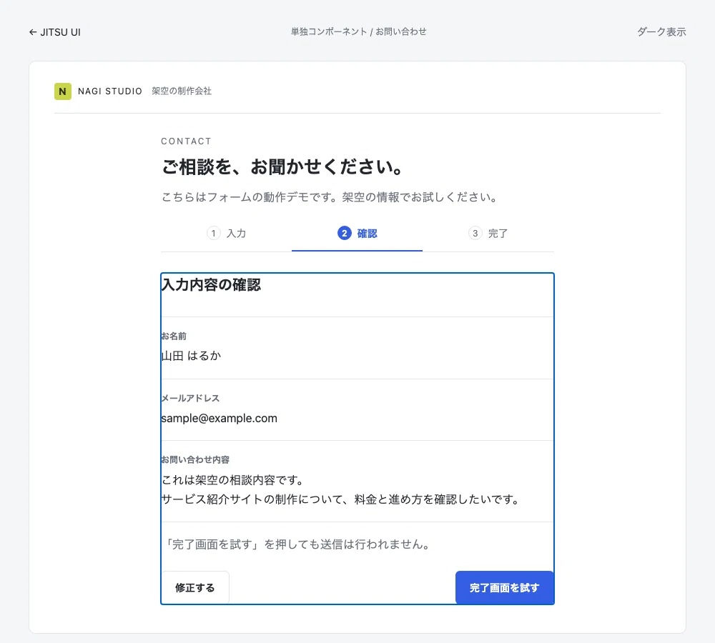Click the お問い合わせ内容 label
The width and height of the screenshot is (715, 643).
pos(195,460)
